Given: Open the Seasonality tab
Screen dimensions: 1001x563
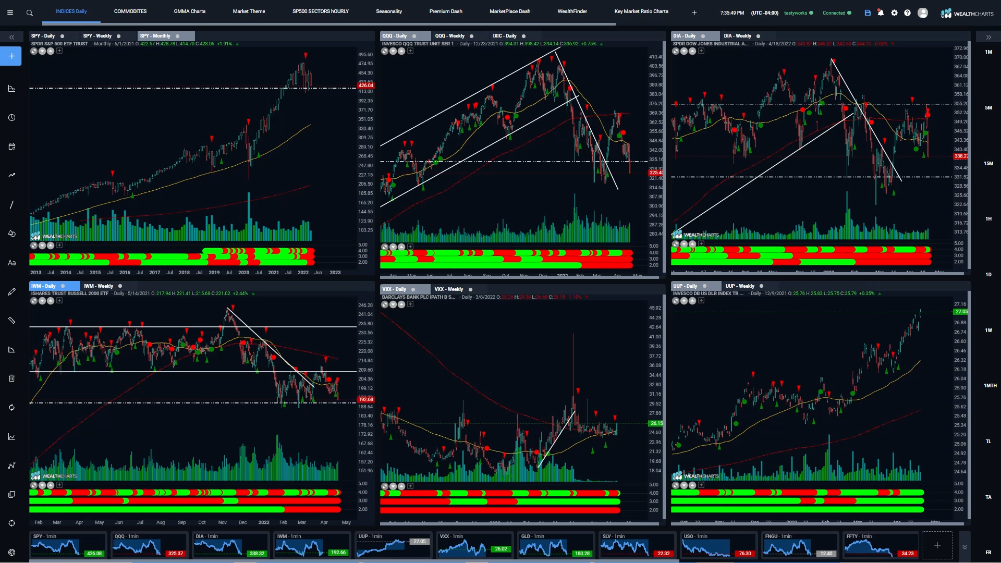Looking at the screenshot, I should click(389, 11).
